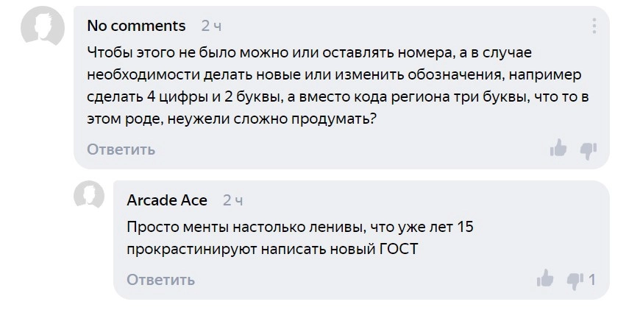Click the 2 ч timestamp beside No comments
Viewport: 640px width, 310px height.
click(x=211, y=26)
